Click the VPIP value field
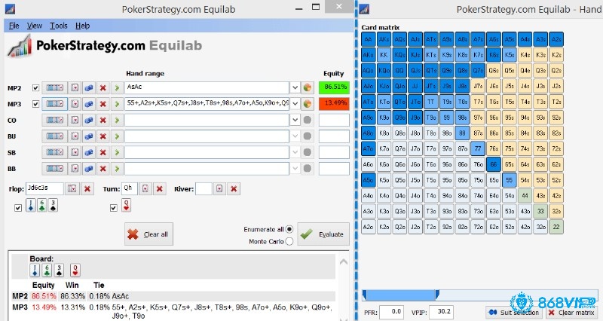 [x=441, y=312]
